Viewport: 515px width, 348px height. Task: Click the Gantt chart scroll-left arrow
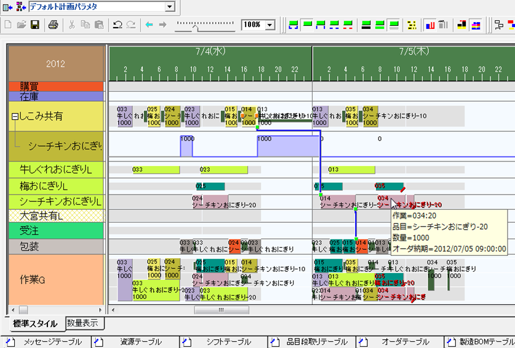coord(113,310)
